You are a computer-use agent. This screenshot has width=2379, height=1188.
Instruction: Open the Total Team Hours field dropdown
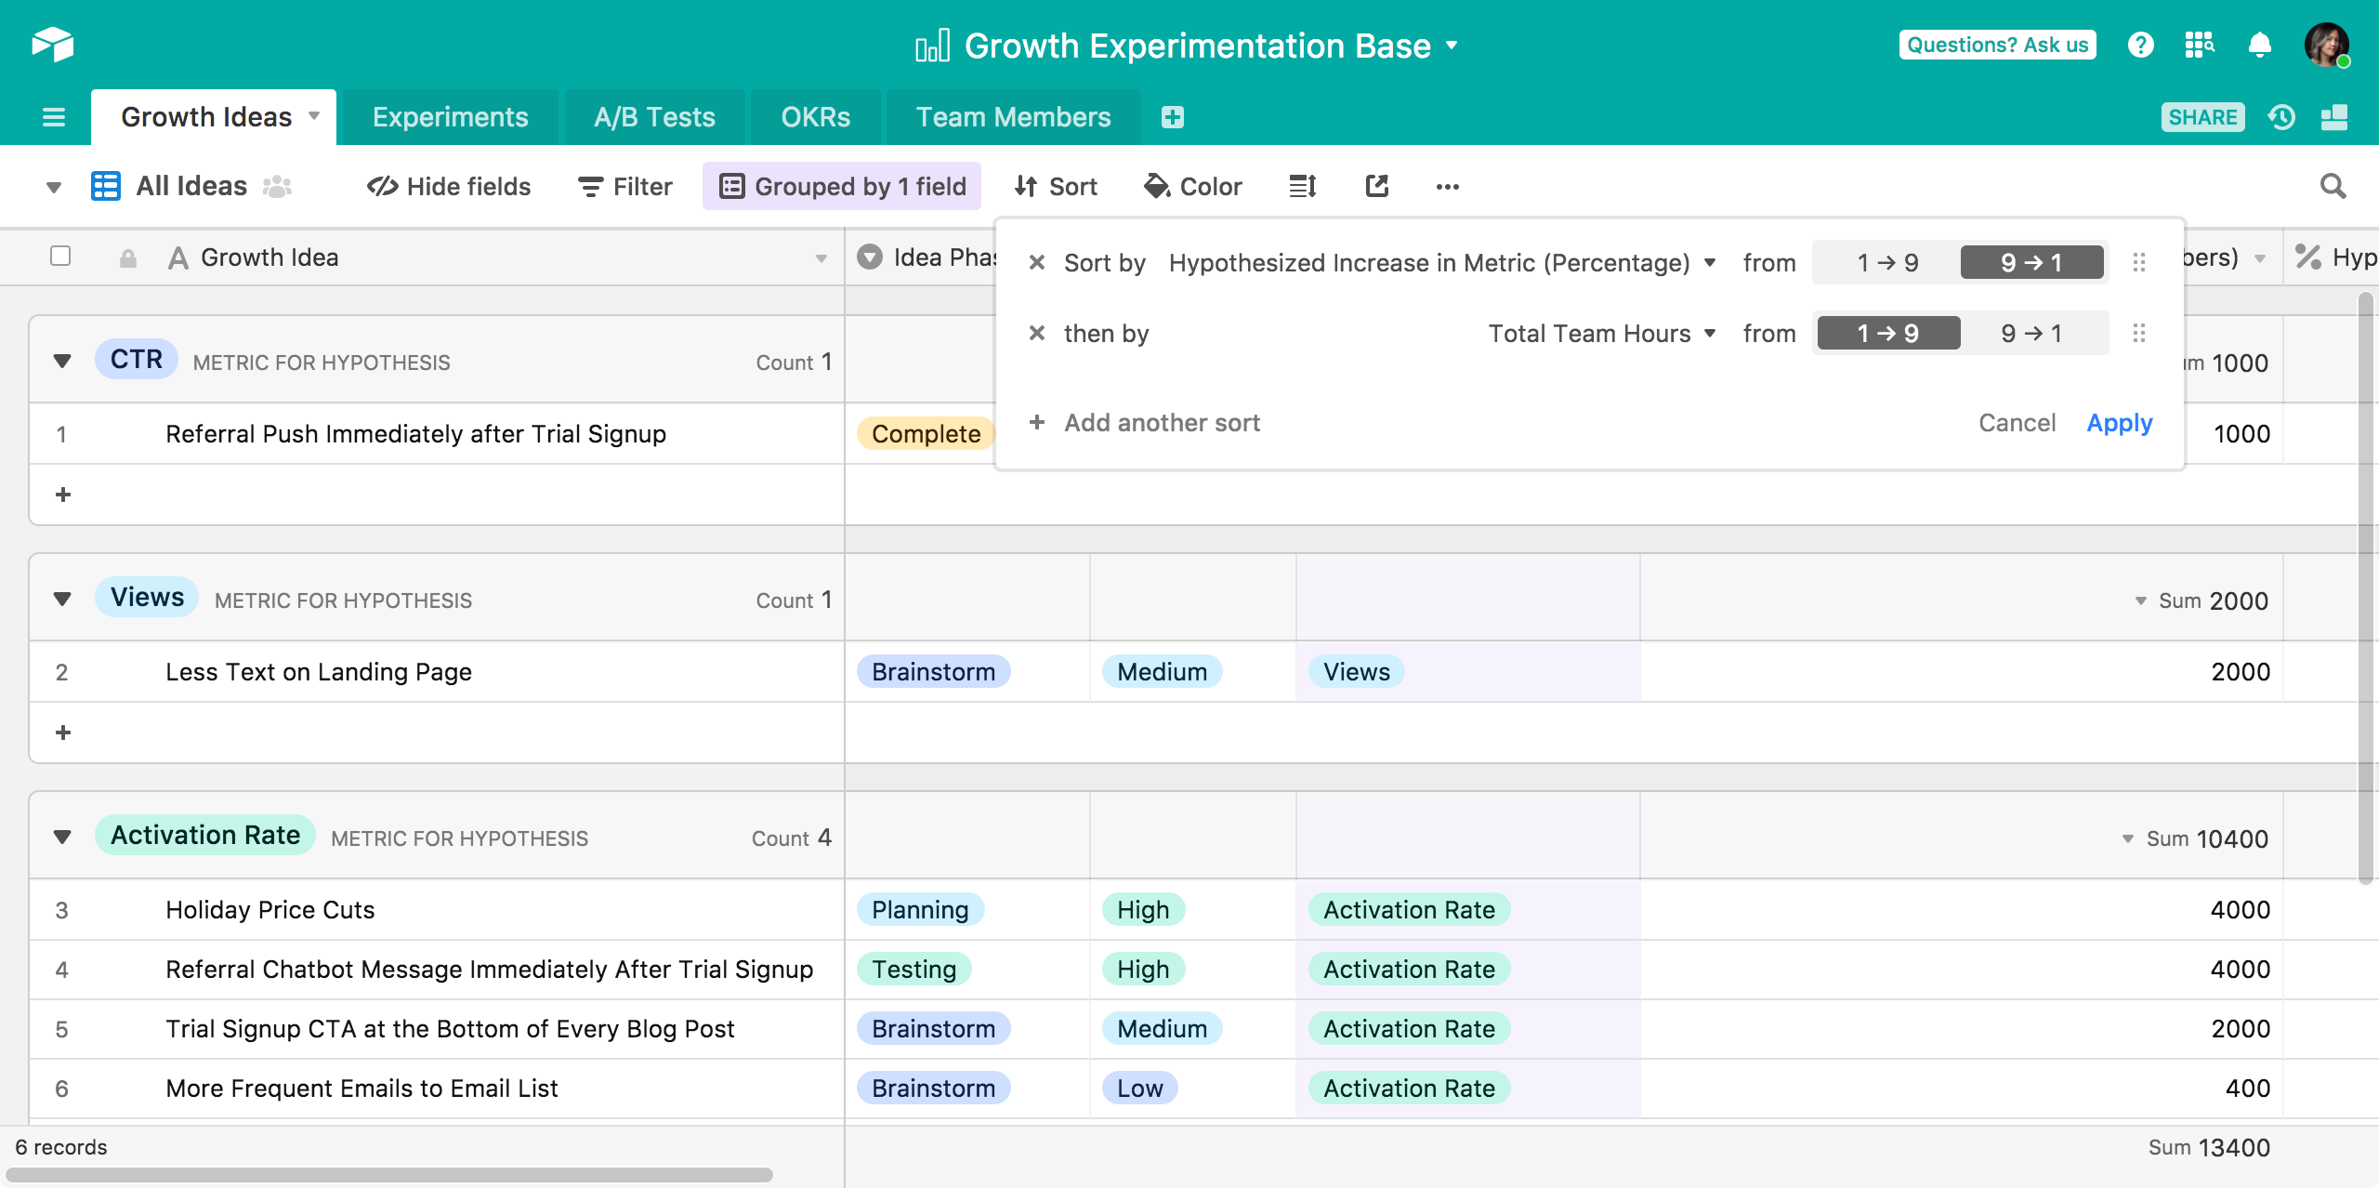[x=1601, y=334]
